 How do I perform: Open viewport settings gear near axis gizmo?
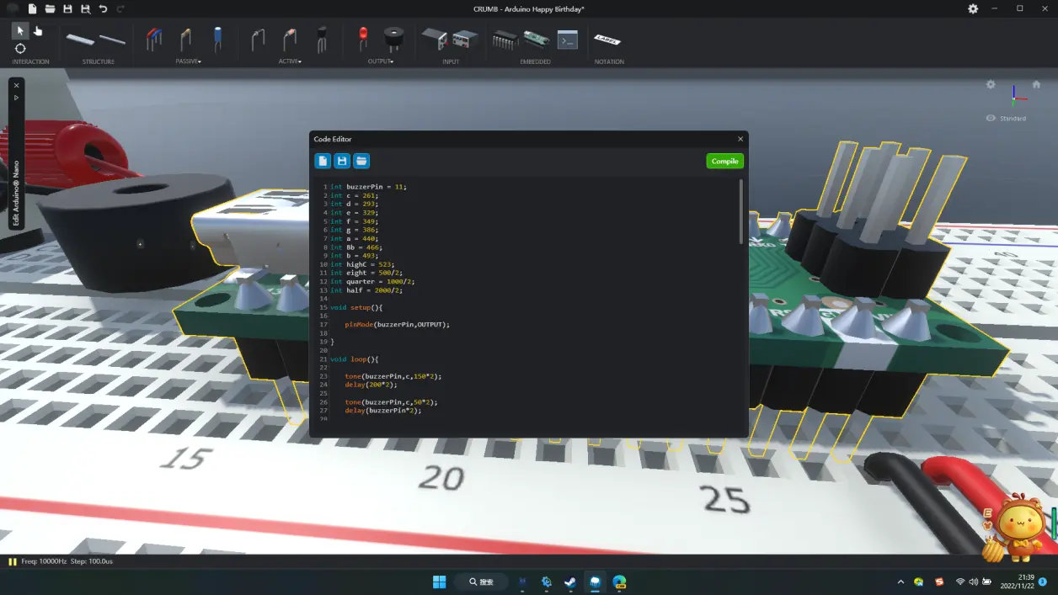click(x=991, y=85)
